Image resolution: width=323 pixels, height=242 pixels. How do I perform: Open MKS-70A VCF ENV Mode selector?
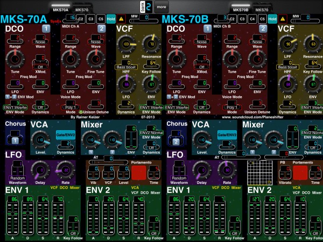pos(151,105)
